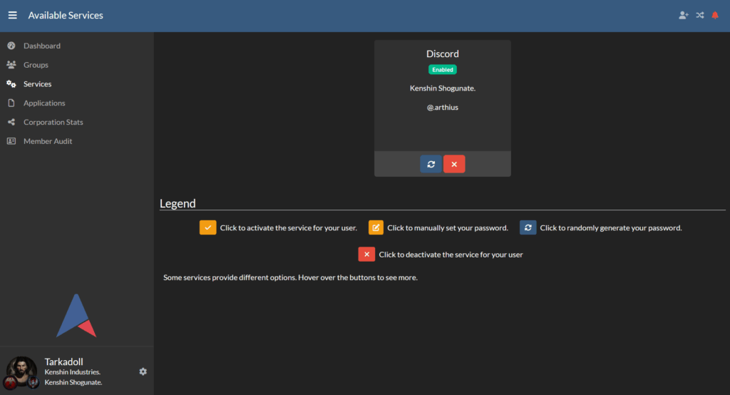Click the Services gears icon
Viewport: 730px width, 395px height.
click(x=11, y=84)
